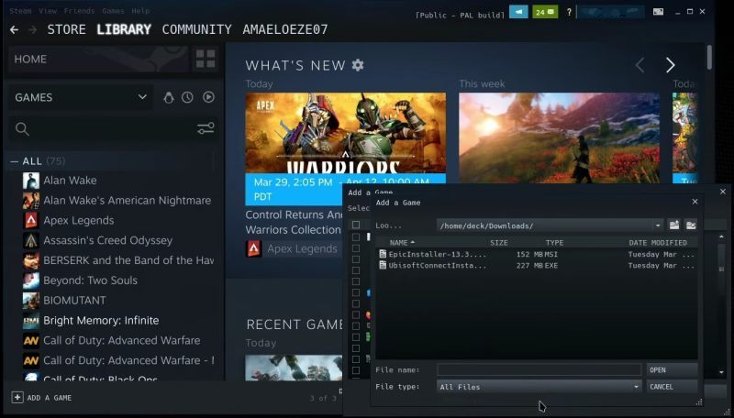Select the EpicInstaller-13.3 file name

(438, 254)
